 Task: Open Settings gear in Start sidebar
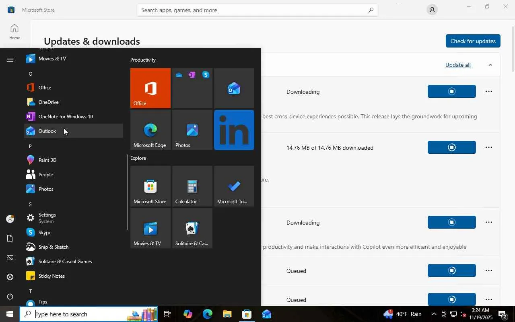(10, 277)
